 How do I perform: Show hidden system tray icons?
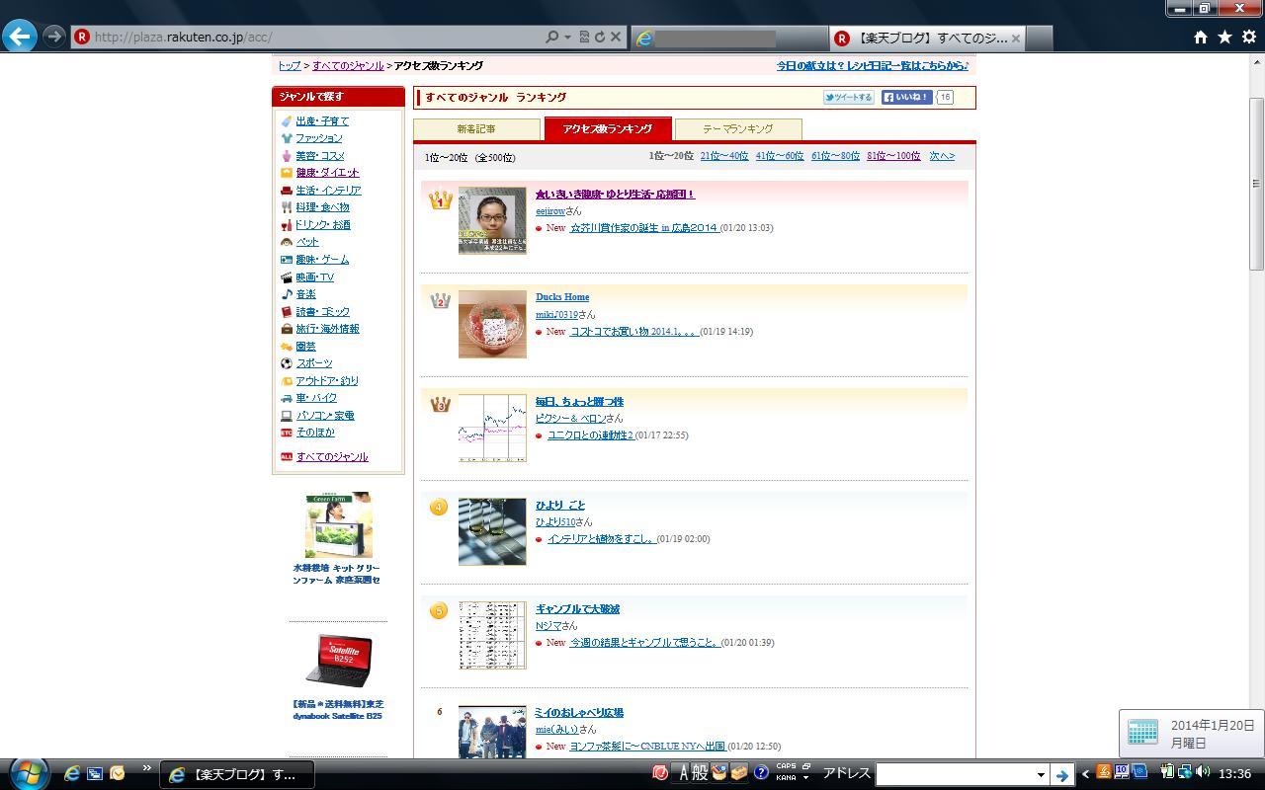(1085, 774)
